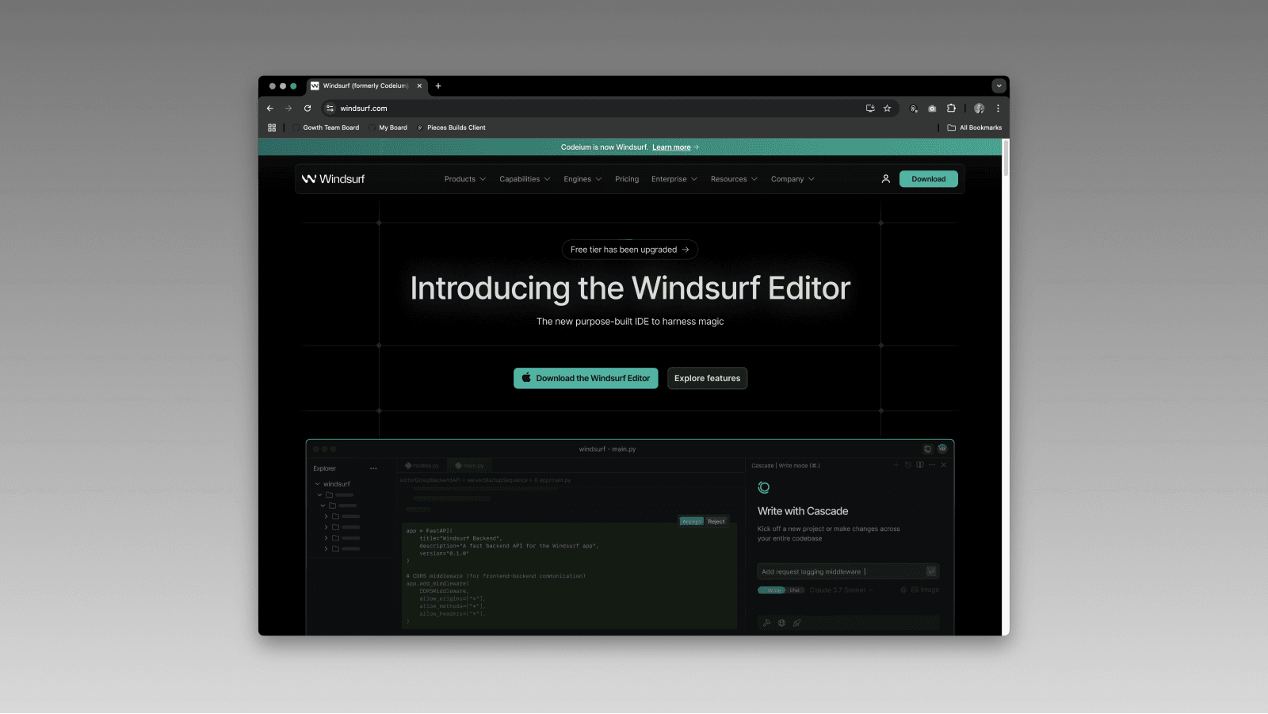Image resolution: width=1268 pixels, height=714 pixels.
Task: Expand the Company navigation menu
Action: coord(792,179)
